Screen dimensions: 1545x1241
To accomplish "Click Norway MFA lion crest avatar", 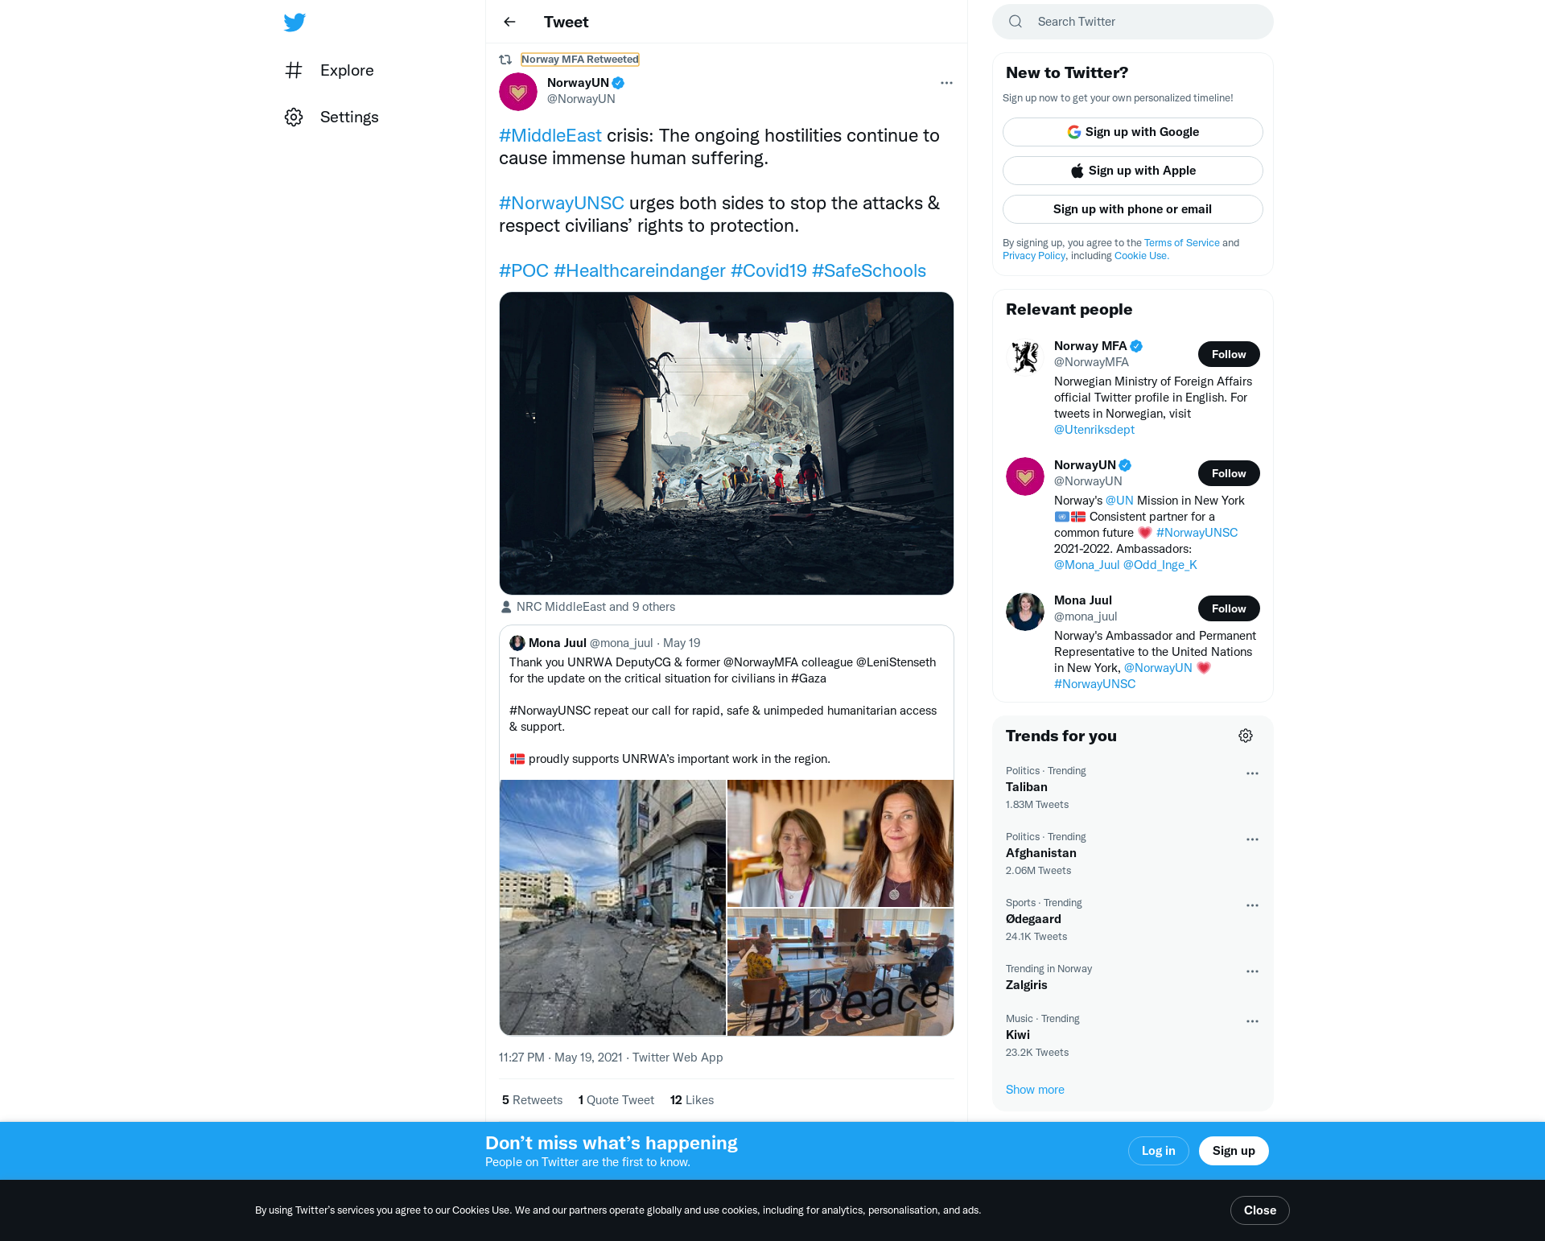I will pos(1025,357).
